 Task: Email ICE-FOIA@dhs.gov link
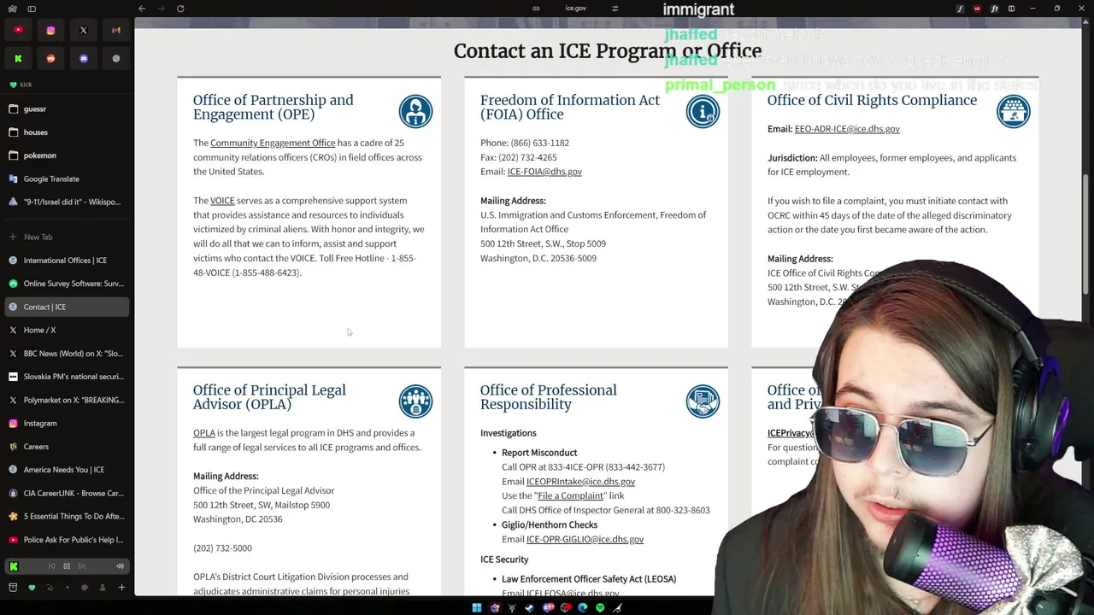coord(544,172)
